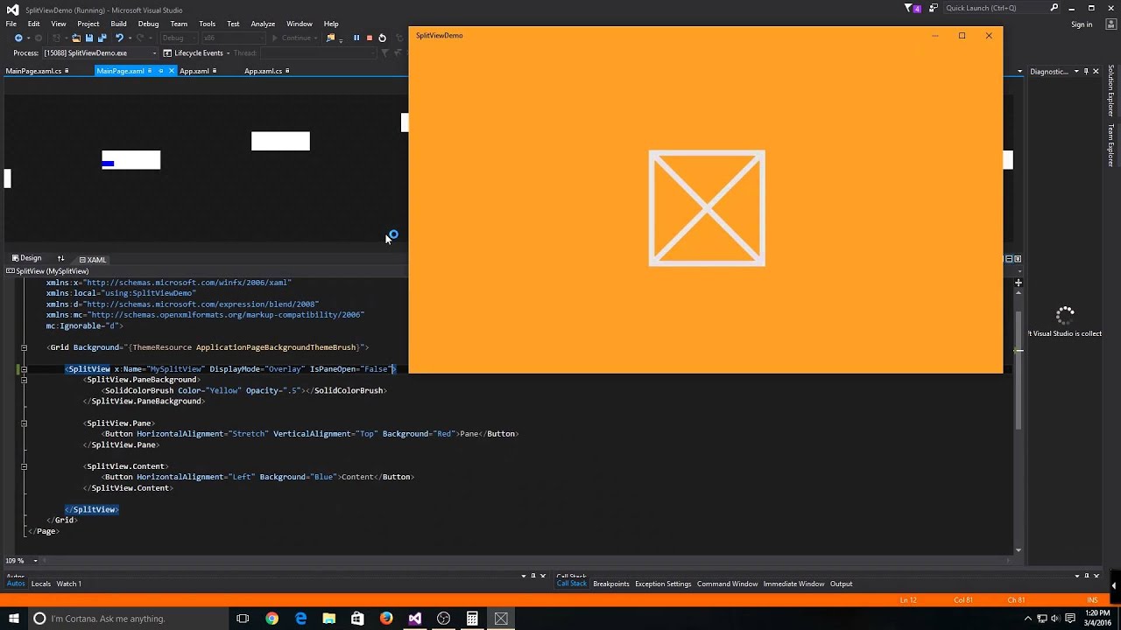The image size is (1121, 630).
Task: Stop debugging with red square button
Action: pos(369,38)
